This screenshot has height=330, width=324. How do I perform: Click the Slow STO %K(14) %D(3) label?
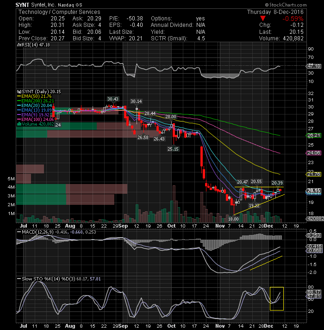click(x=49, y=279)
